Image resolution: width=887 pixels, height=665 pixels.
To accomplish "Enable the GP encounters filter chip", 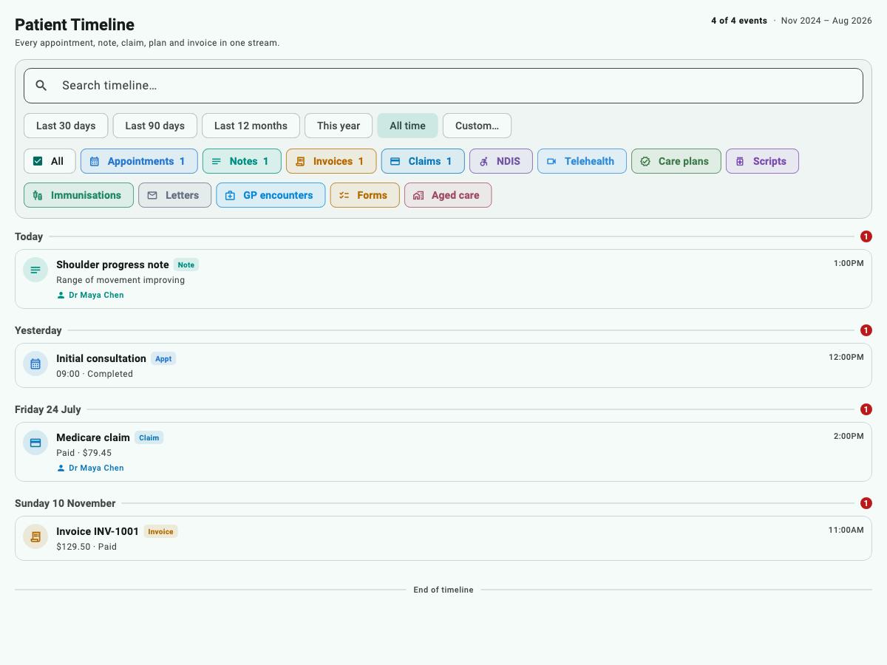I will point(271,195).
